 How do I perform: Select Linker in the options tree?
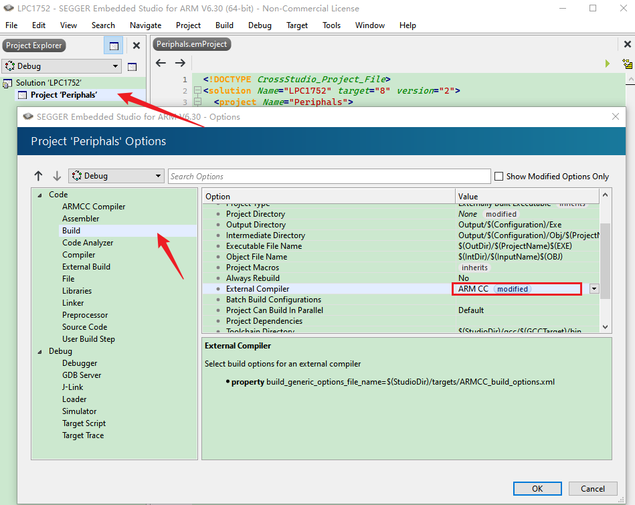73,303
